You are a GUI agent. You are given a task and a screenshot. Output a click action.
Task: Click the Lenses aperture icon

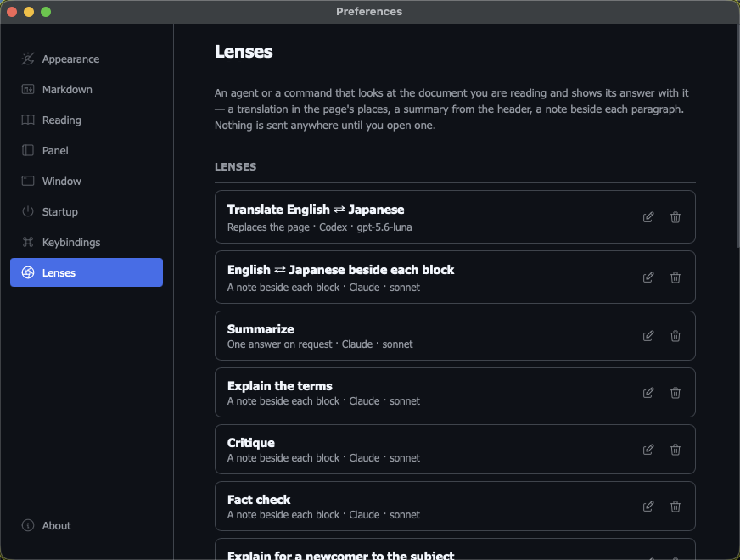coord(28,272)
